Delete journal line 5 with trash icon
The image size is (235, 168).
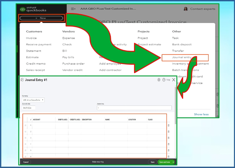[169, 150]
